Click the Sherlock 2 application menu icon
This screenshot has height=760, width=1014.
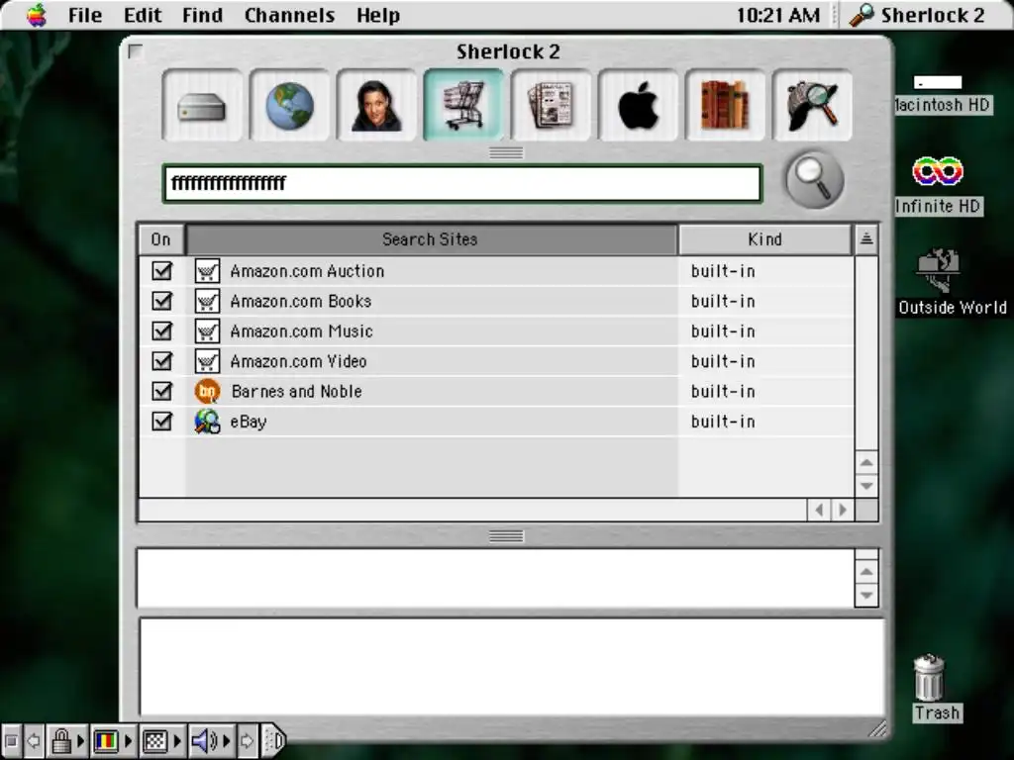pos(862,14)
